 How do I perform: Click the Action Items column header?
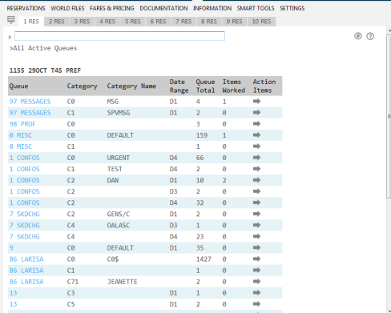click(264, 86)
